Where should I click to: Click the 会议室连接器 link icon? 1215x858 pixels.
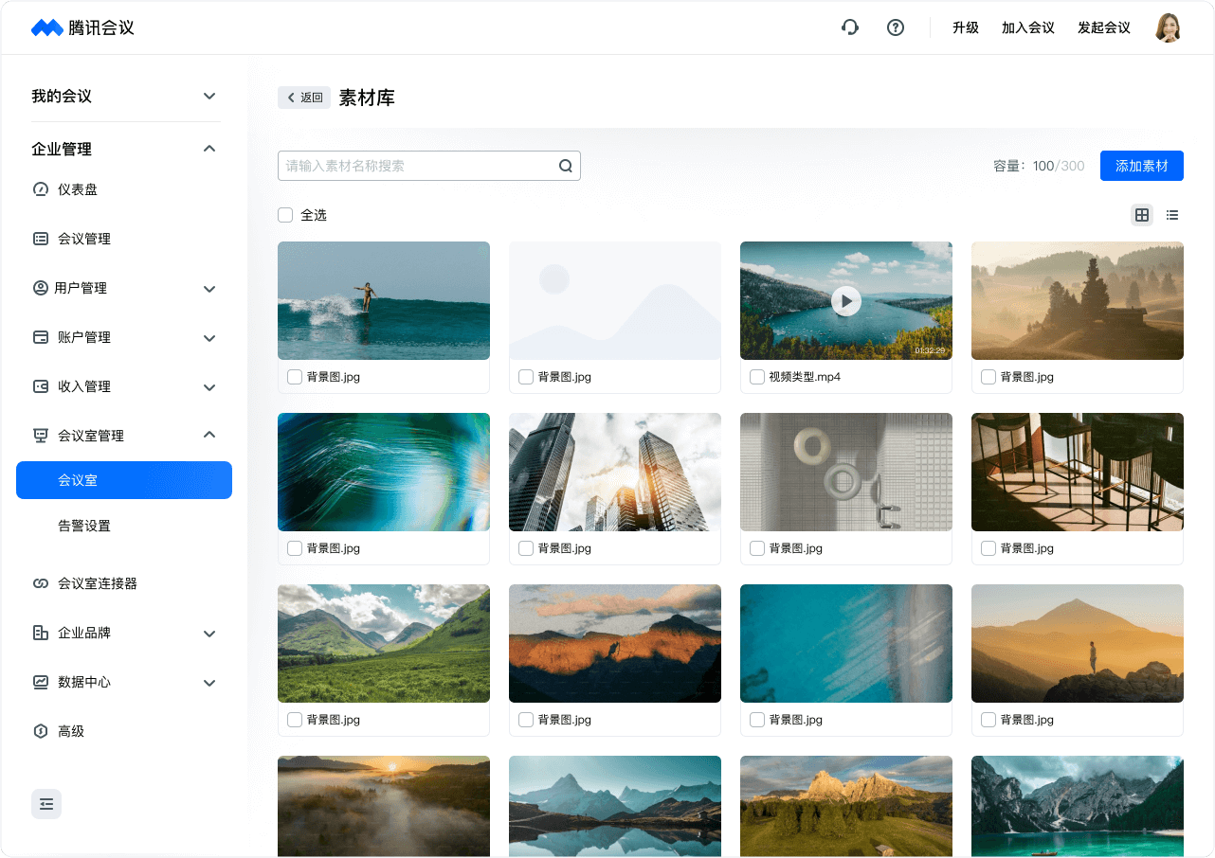(41, 583)
